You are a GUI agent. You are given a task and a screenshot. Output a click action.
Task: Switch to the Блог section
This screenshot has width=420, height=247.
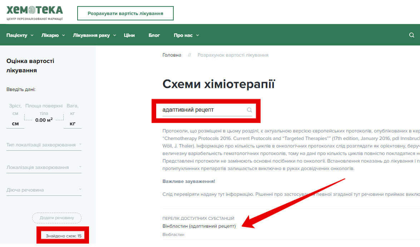click(x=154, y=35)
